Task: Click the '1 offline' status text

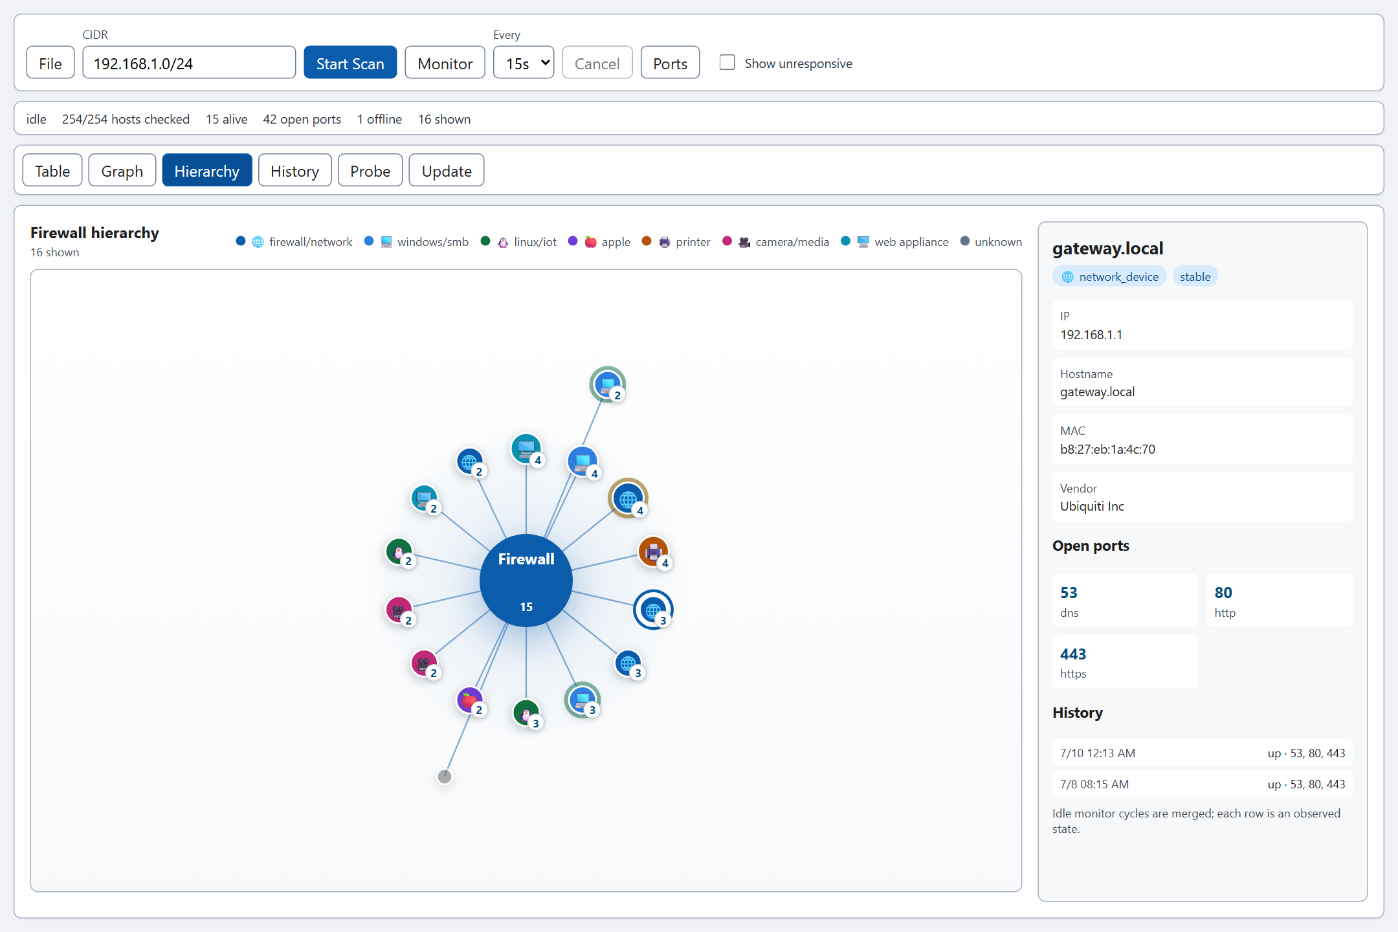Action: click(379, 119)
